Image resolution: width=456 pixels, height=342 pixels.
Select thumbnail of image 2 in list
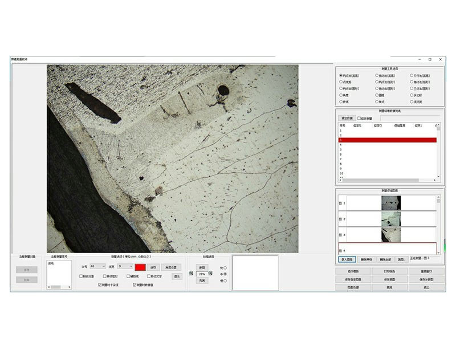tap(390, 219)
